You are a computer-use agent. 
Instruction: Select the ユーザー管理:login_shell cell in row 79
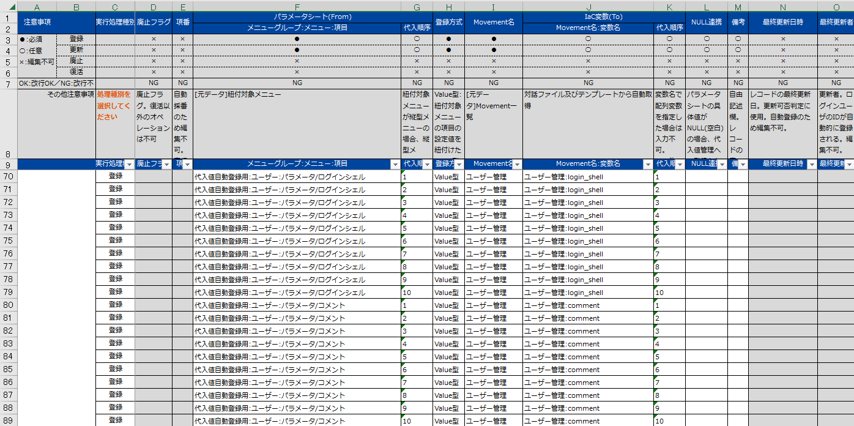click(x=587, y=292)
